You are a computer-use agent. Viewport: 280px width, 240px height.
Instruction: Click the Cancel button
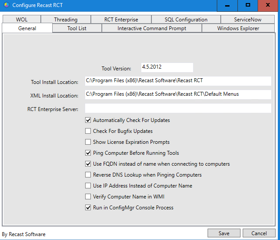click(259, 233)
